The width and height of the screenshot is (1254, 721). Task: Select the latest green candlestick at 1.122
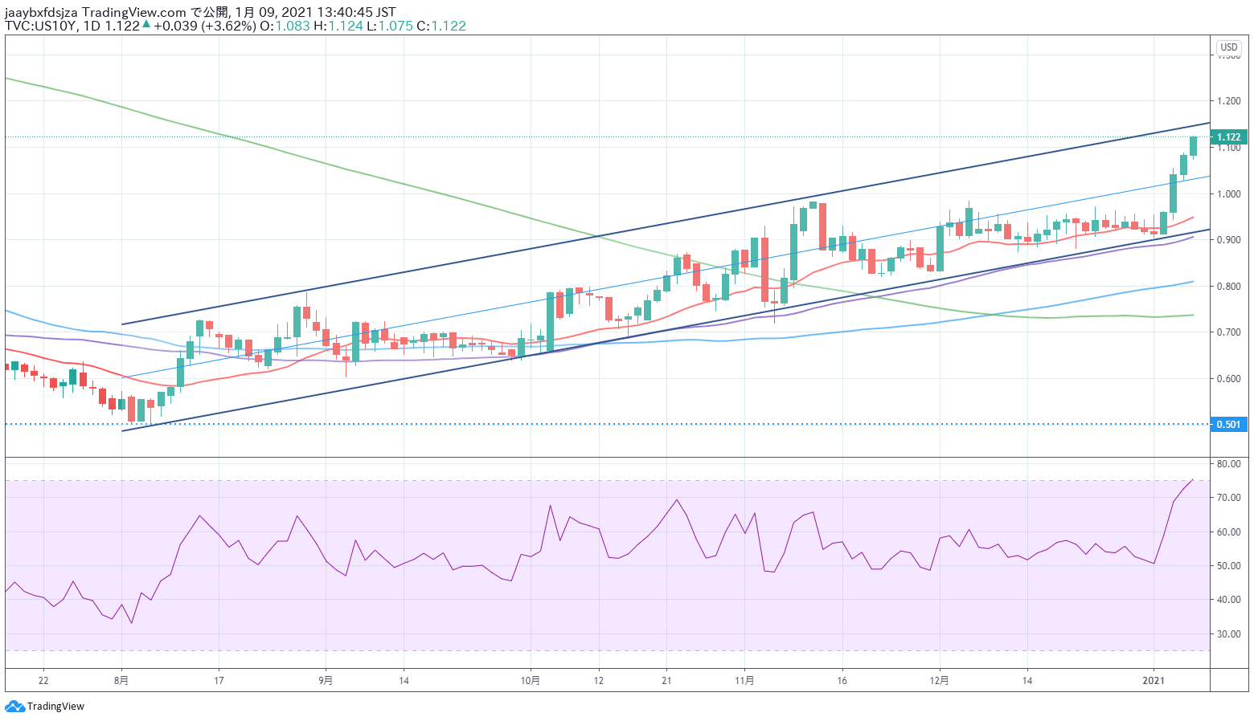1193,146
